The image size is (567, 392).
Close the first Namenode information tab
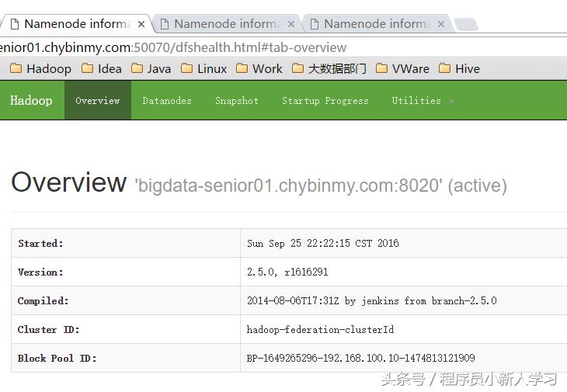pos(141,24)
